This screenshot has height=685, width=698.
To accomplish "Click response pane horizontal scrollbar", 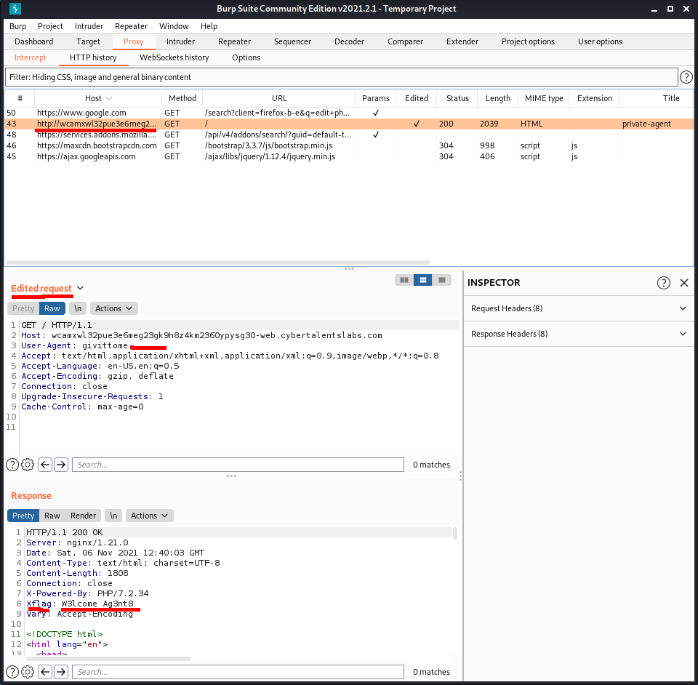I will 108,659.
